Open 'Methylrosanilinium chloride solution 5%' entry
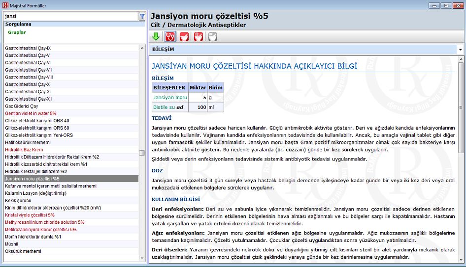This screenshot has height=267, width=466. (71, 222)
